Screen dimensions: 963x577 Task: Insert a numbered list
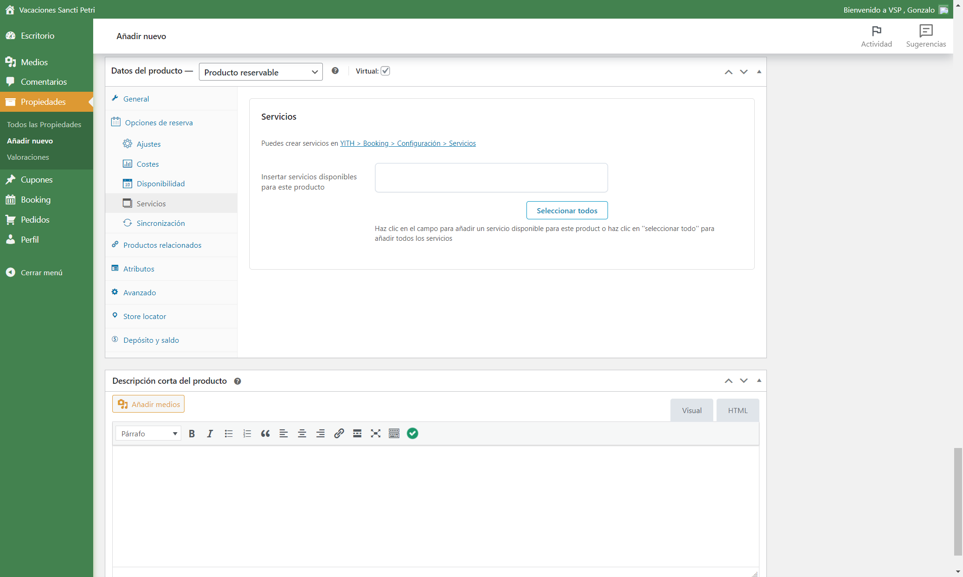tap(247, 434)
